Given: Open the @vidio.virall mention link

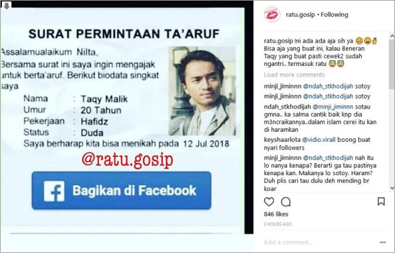Looking at the screenshot, I should click(319, 139).
